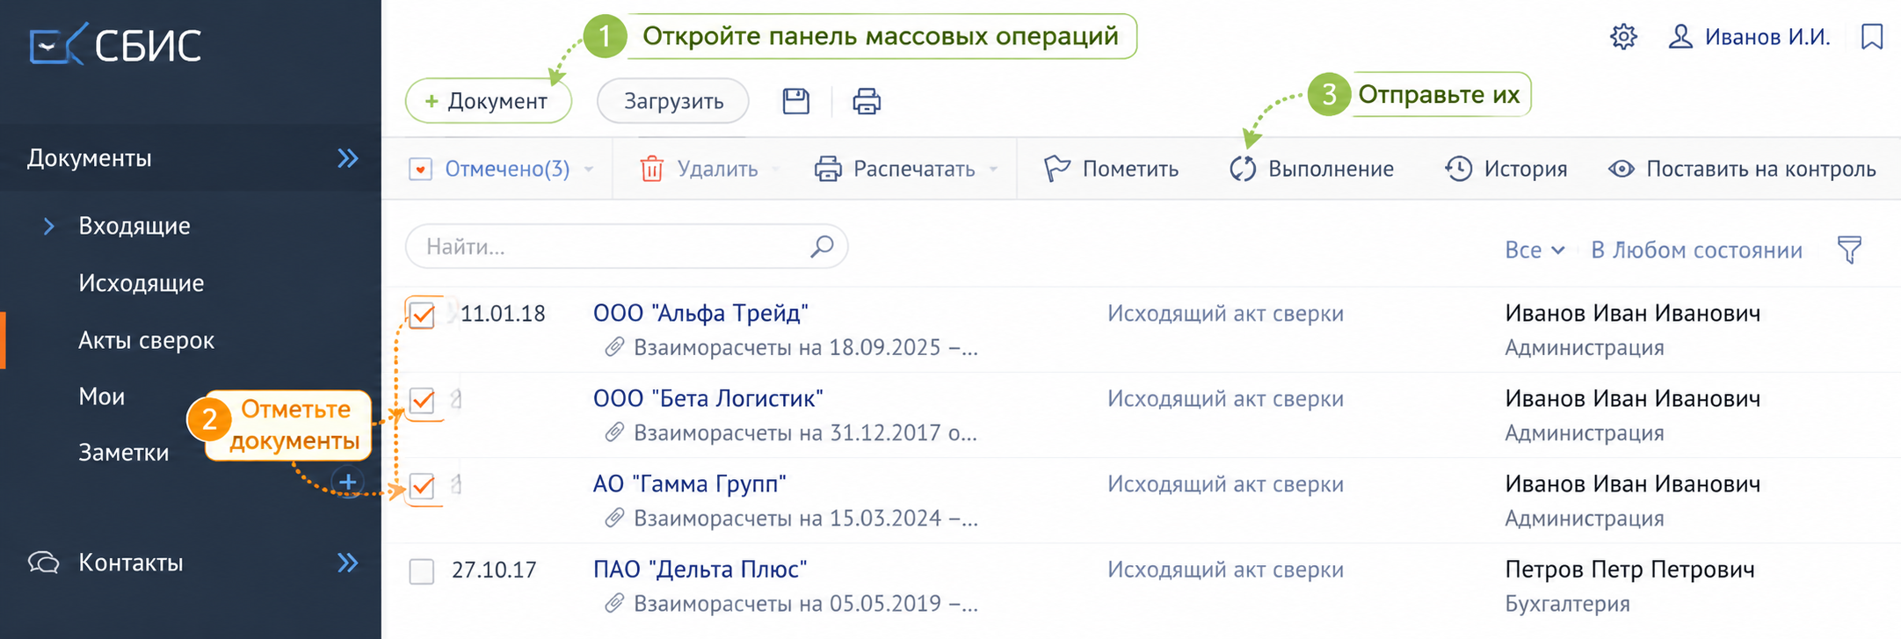Click the search magnifier icon
The width and height of the screenshot is (1901, 639).
coord(822,246)
